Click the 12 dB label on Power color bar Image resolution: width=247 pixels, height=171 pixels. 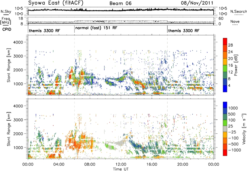230,72
